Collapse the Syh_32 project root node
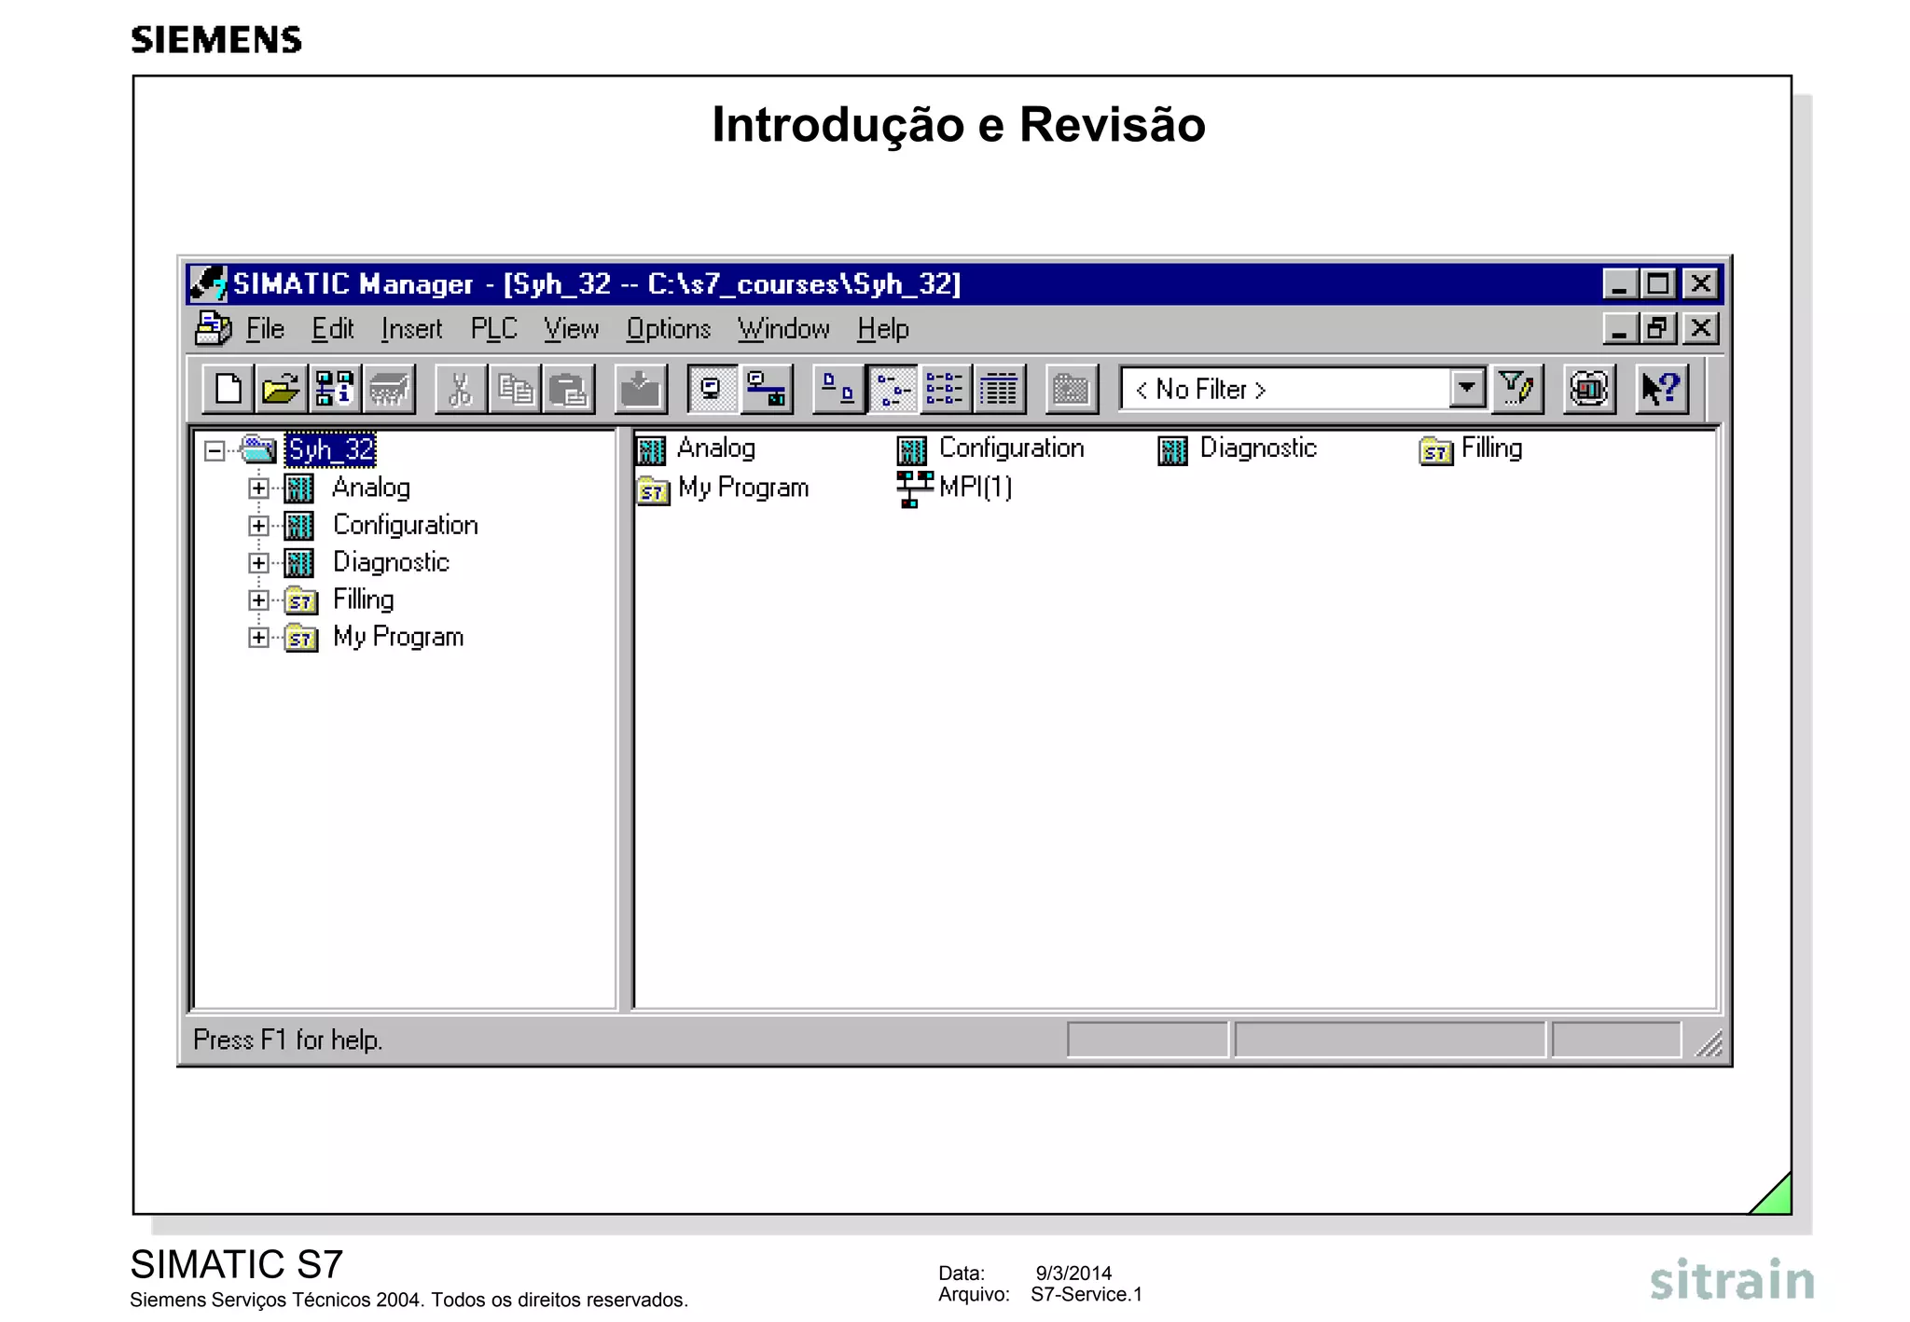This screenshot has width=1910, height=1322. point(215,451)
